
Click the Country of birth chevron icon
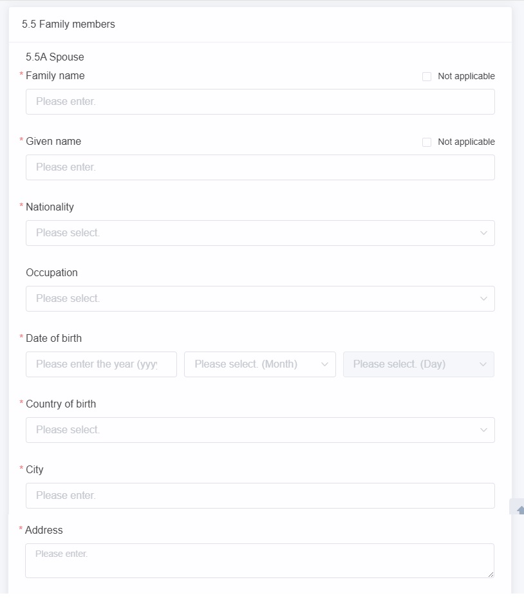pos(483,430)
